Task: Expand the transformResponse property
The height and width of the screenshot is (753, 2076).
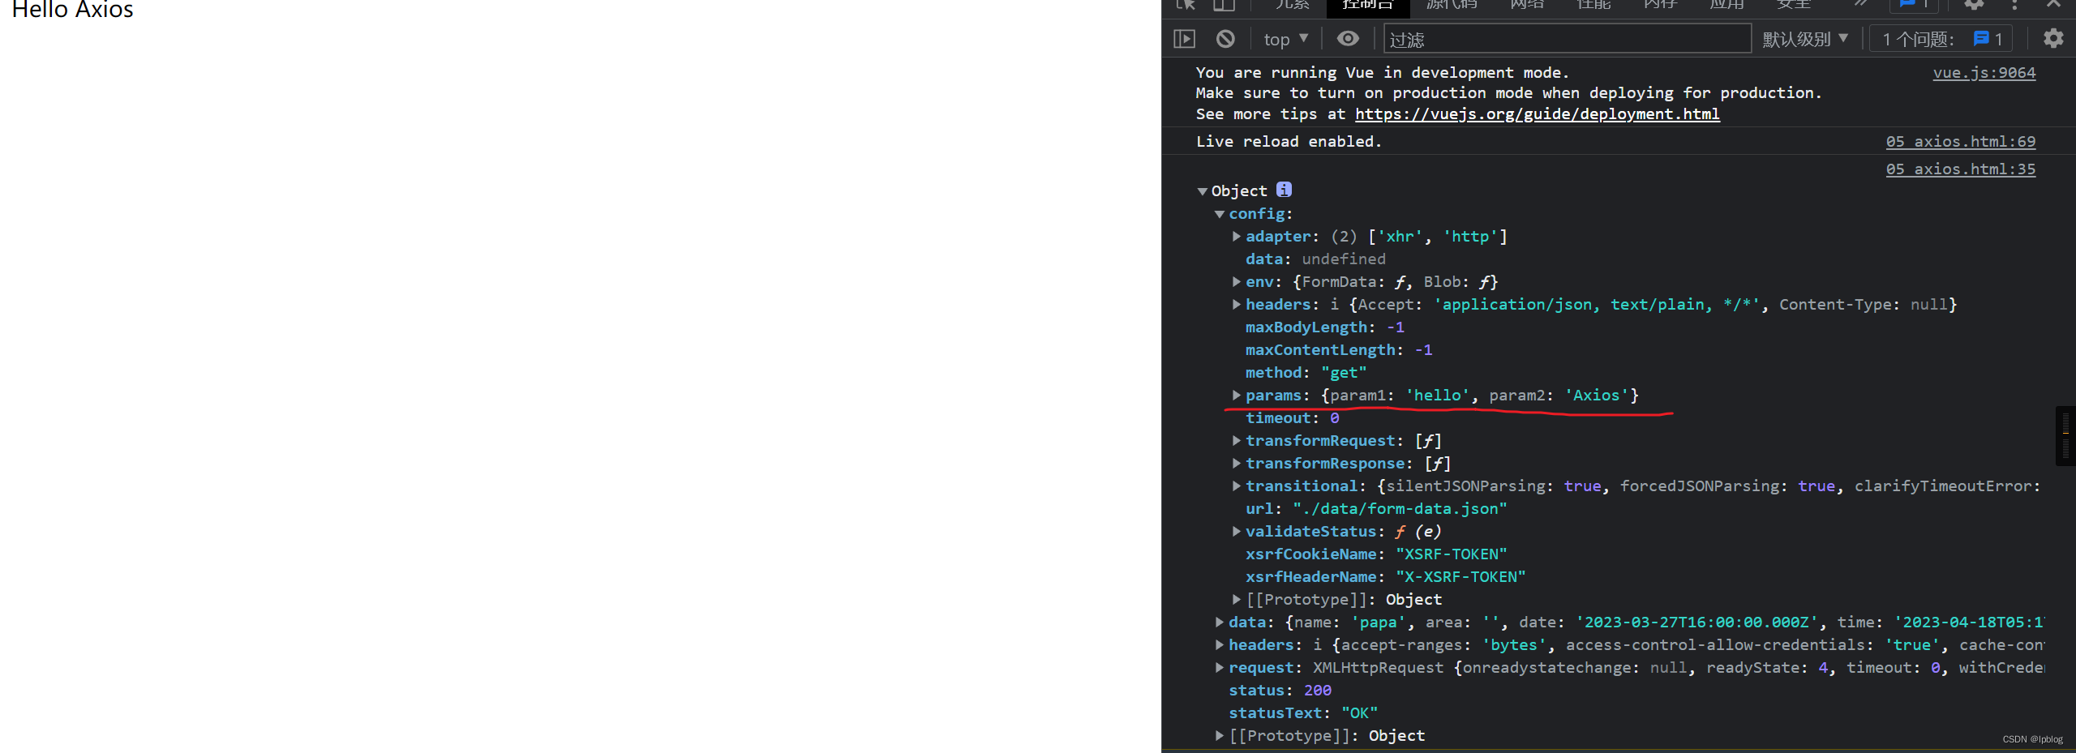Action: 1237,463
